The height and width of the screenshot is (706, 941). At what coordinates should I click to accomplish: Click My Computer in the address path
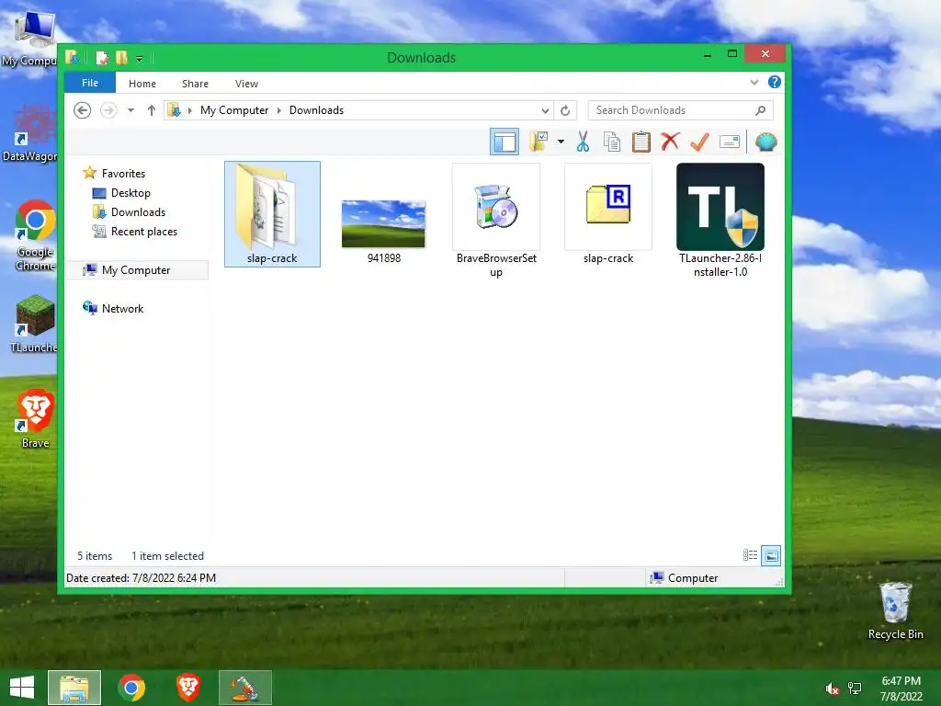pyautogui.click(x=234, y=110)
